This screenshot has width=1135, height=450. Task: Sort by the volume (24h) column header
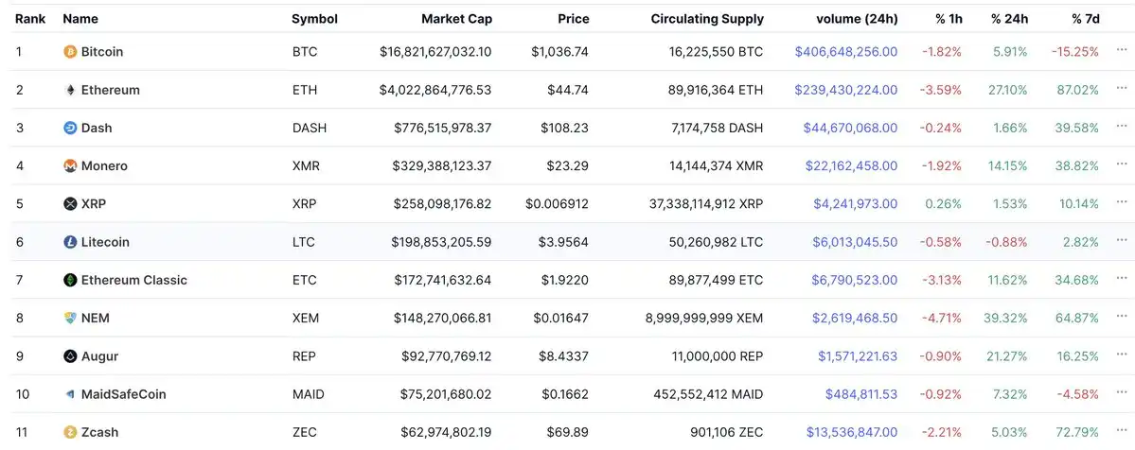(857, 19)
